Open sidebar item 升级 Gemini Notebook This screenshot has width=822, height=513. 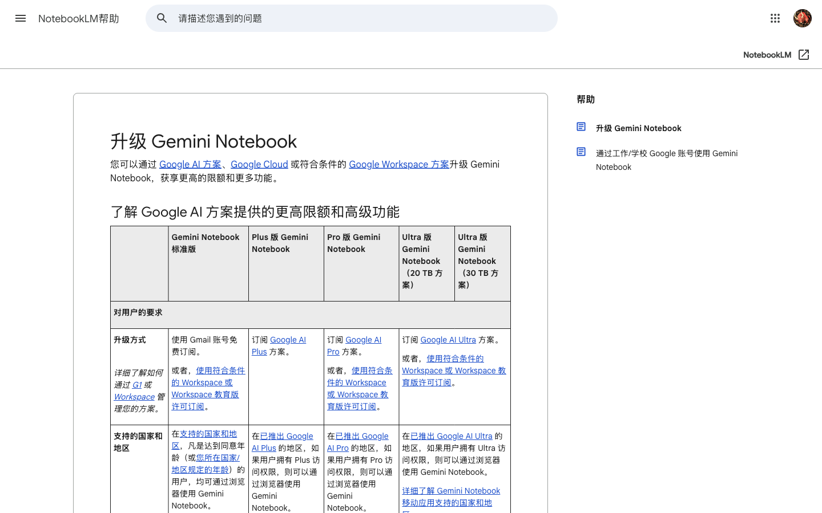coord(639,128)
